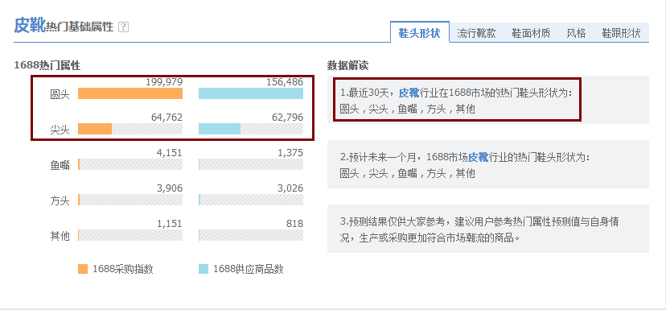Image resolution: width=666 pixels, height=310 pixels.
Task: Select the 鞋面材质 tab
Action: click(x=531, y=33)
